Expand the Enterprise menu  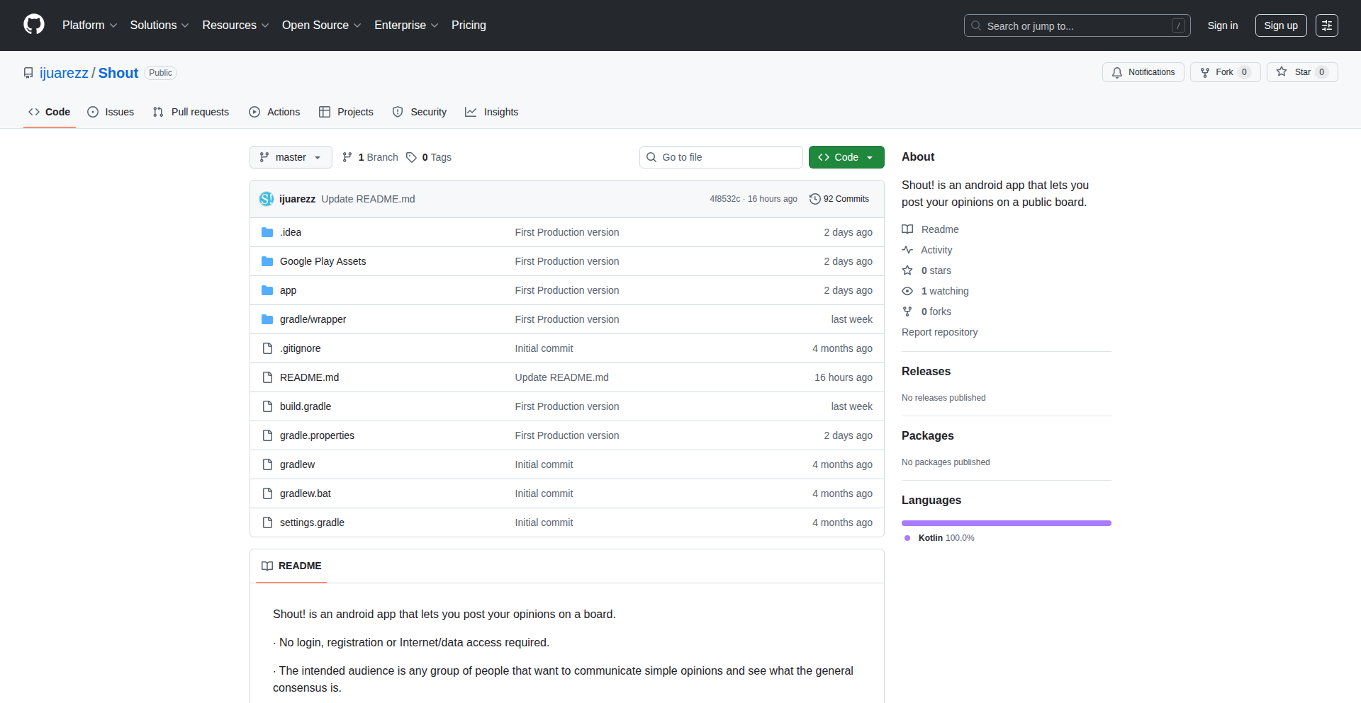pyautogui.click(x=406, y=25)
